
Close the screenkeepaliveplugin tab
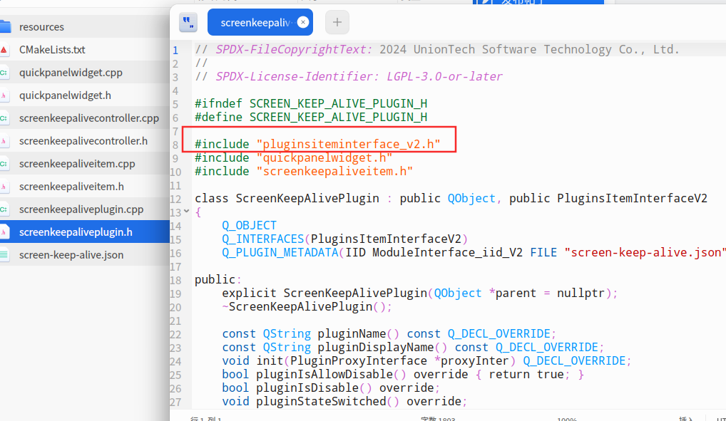pos(303,22)
